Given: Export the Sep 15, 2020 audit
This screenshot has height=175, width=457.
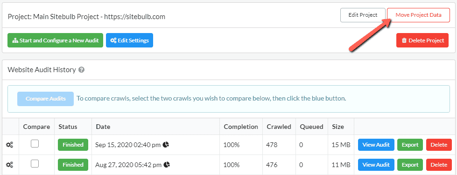Looking at the screenshot, I should point(410,145).
